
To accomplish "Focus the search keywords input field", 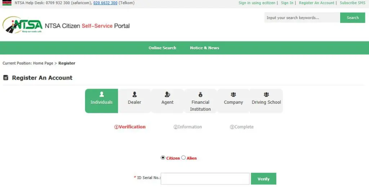I will [x=302, y=18].
